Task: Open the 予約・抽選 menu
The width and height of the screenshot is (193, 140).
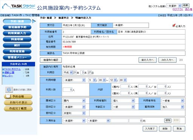Action: (x=17, y=21)
